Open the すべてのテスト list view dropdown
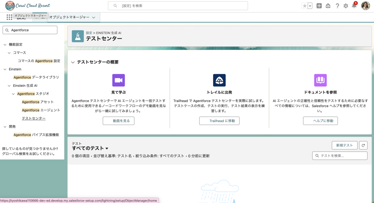 (107, 149)
